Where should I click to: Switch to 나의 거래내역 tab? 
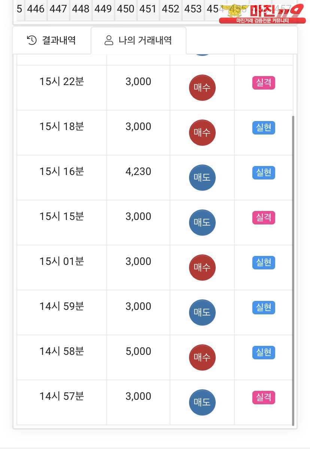click(x=138, y=40)
